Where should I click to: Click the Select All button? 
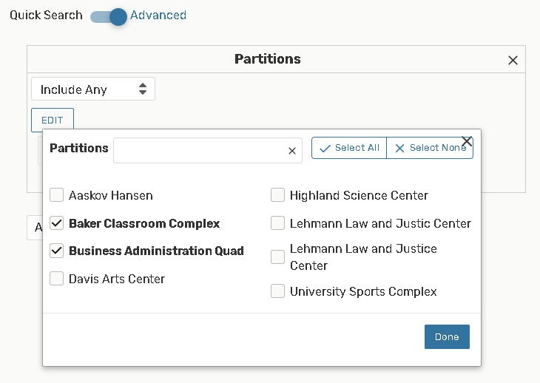coord(349,148)
